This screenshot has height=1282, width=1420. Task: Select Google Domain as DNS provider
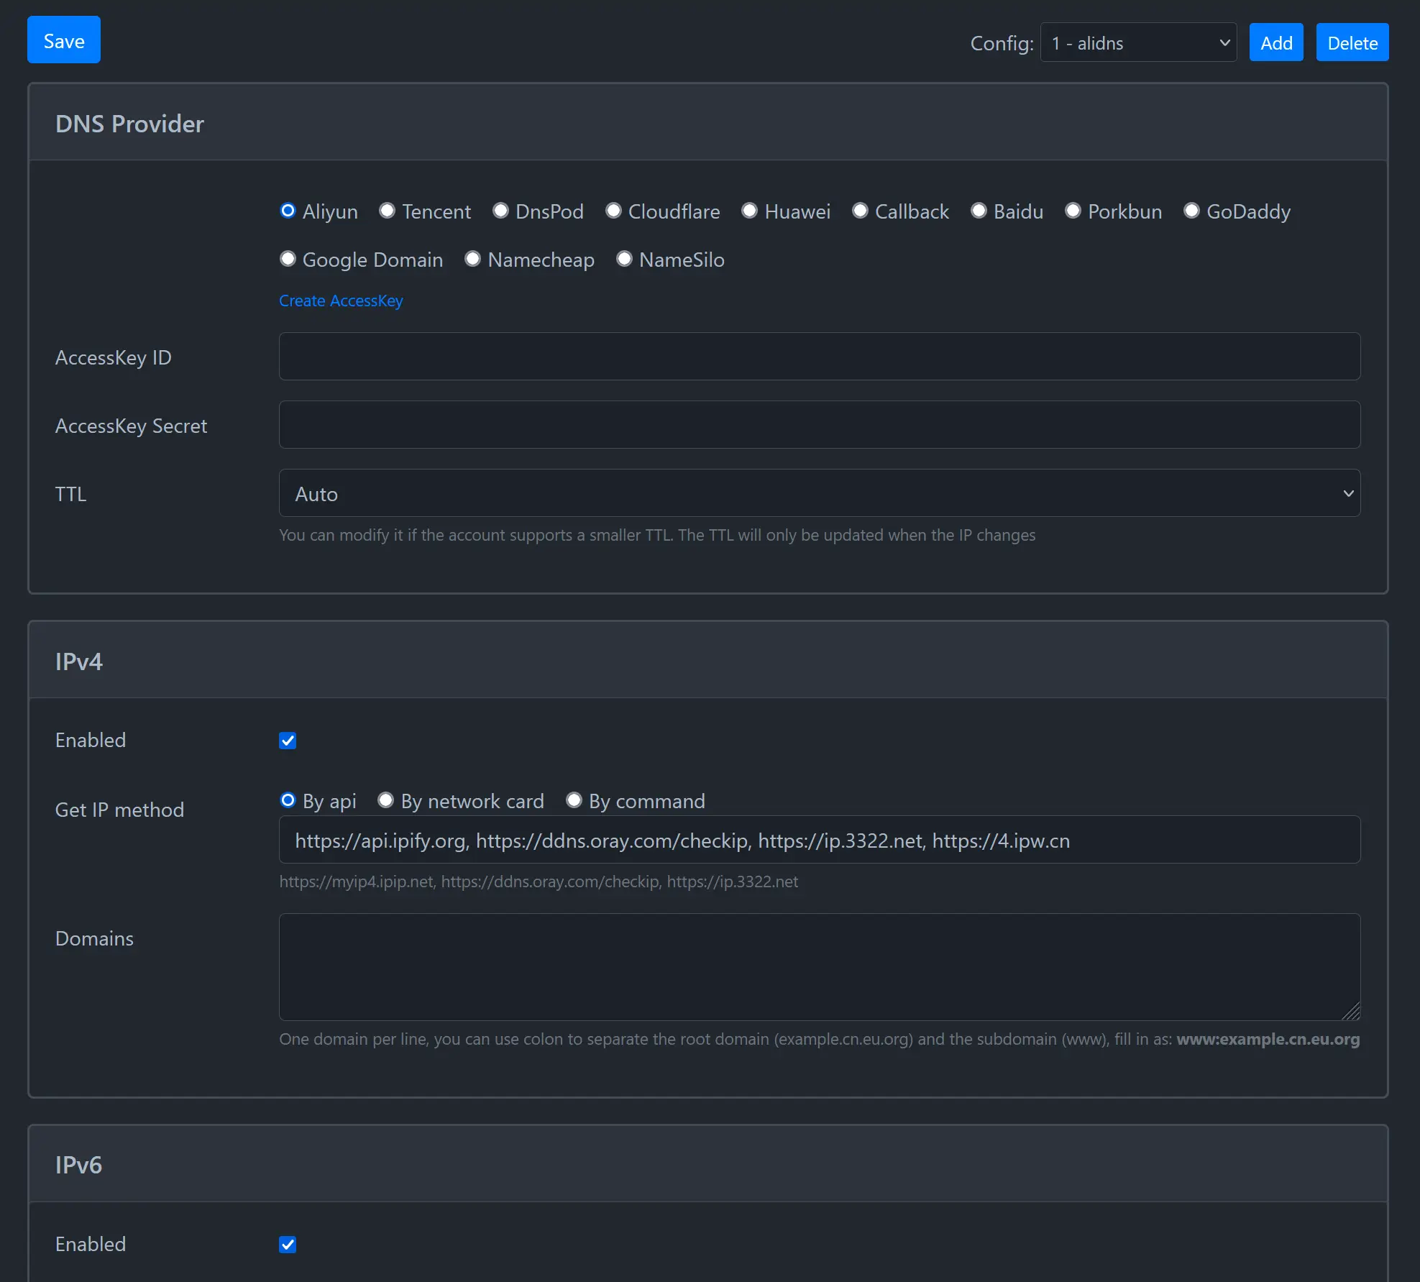point(288,259)
